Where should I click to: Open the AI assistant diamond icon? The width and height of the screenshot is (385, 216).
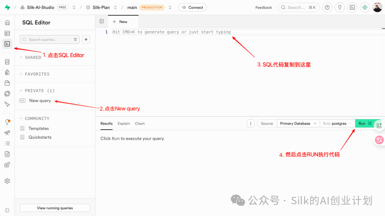(x=365, y=7)
